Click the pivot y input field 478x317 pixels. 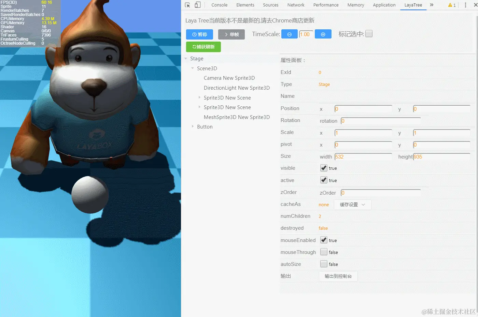442,145
